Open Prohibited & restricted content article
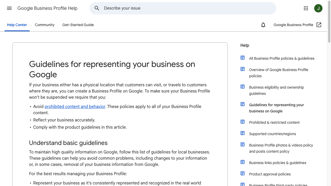The image size is (331, 186). (x=274, y=122)
